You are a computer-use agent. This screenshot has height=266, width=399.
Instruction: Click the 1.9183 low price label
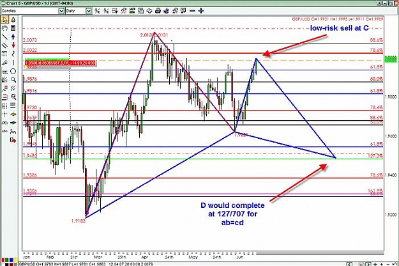pyautogui.click(x=79, y=221)
